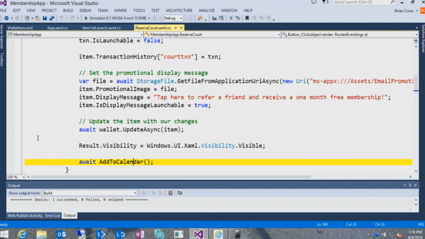Viewport: 425px width, 239px height.
Task: Open the document tabs overflow dropdown arrow
Action: 417,28
